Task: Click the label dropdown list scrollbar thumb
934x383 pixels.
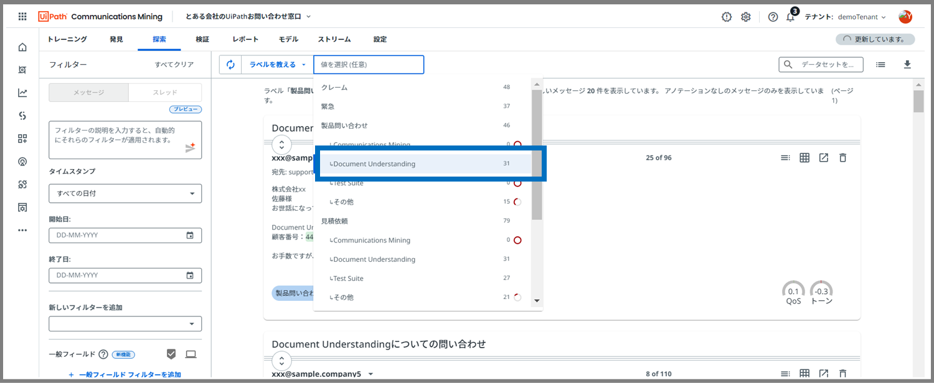Action: [537, 154]
